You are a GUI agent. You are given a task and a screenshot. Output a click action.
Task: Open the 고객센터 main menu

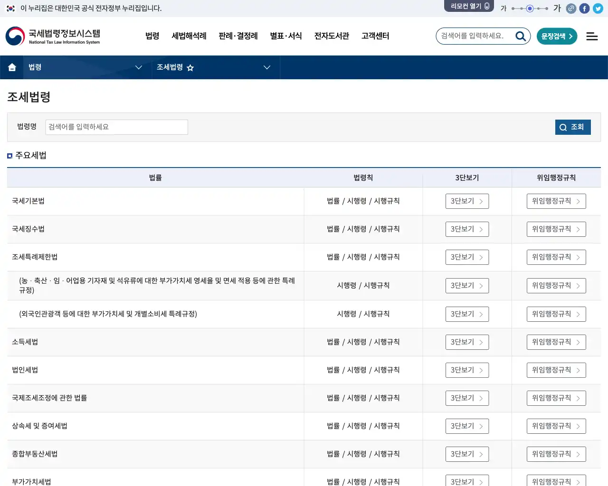click(375, 36)
